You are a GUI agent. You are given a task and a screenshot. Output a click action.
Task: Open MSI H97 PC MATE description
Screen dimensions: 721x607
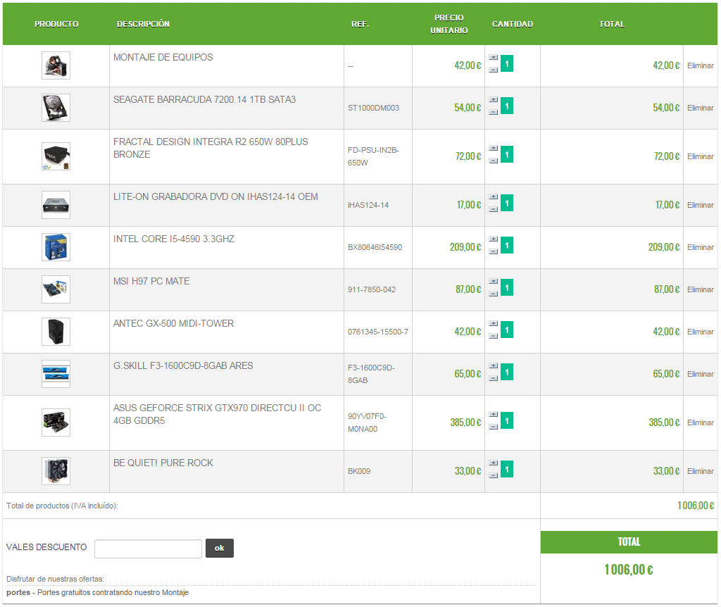tap(151, 282)
